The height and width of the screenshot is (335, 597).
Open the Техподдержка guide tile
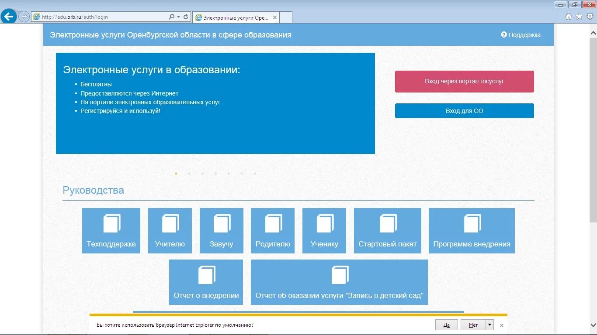[111, 231]
